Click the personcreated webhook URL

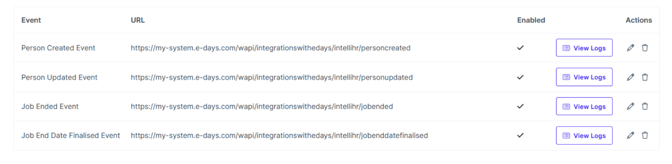point(270,48)
